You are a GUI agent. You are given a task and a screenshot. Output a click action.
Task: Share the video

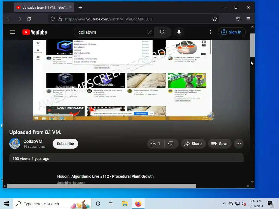click(x=193, y=144)
